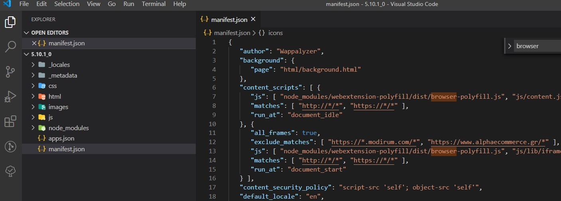Open apps.json in the file tree
Viewport: 561px width, 201px height.
109,139
